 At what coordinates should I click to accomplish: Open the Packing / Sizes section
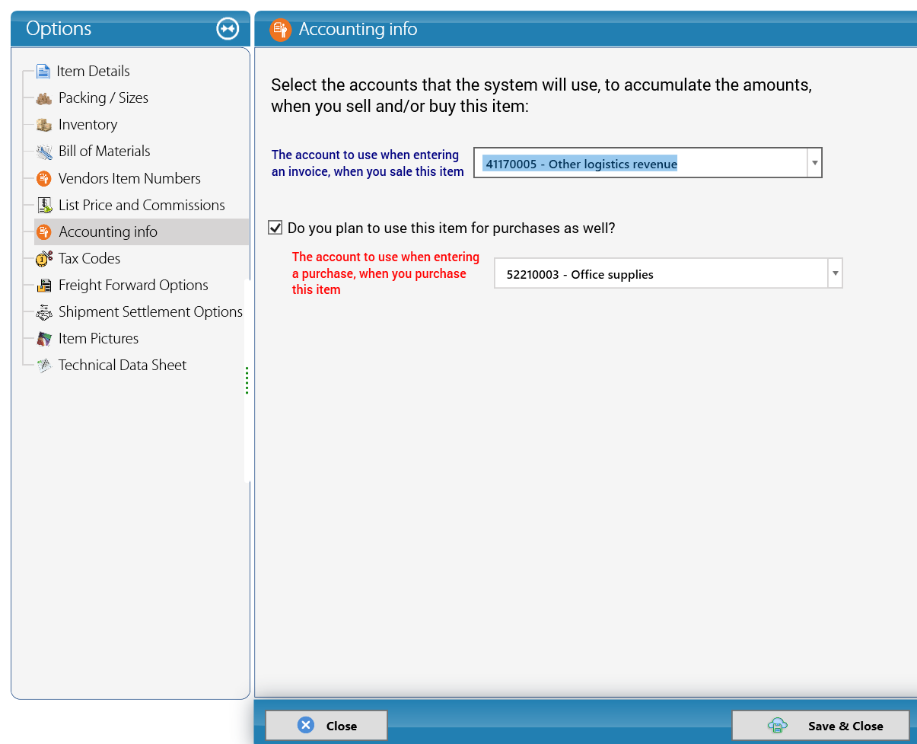pyautogui.click(x=103, y=98)
